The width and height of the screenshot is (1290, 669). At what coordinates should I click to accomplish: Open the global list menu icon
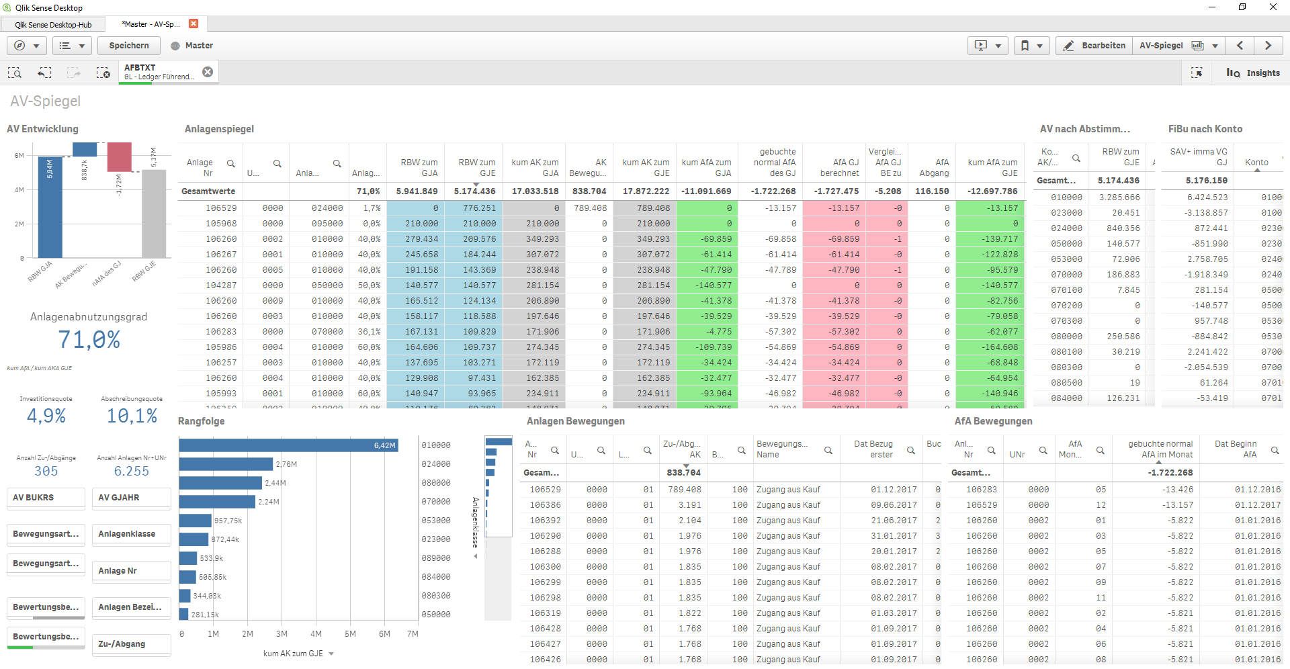pyautogui.click(x=65, y=46)
